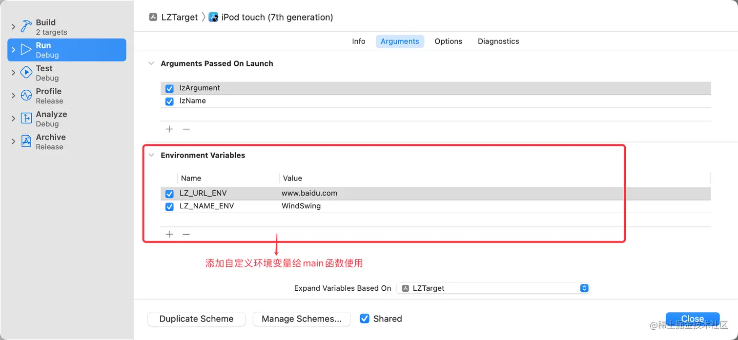Image resolution: width=738 pixels, height=340 pixels.
Task: Expand the Archive action chevron
Action: click(13, 141)
